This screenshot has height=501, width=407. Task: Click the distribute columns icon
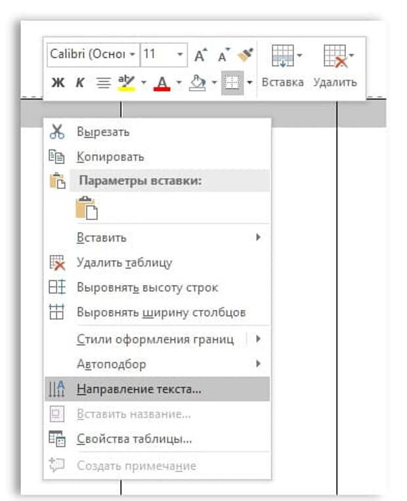coord(56,311)
